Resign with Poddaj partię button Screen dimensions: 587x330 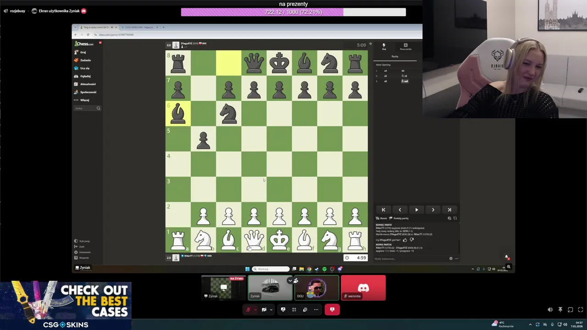(x=399, y=218)
